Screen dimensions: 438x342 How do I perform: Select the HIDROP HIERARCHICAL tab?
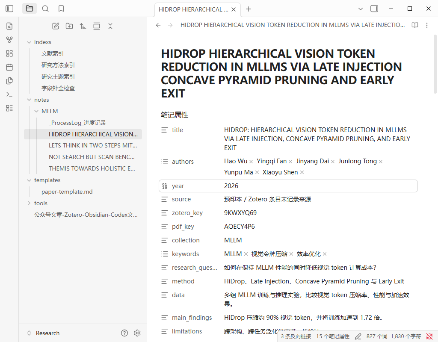193,9
